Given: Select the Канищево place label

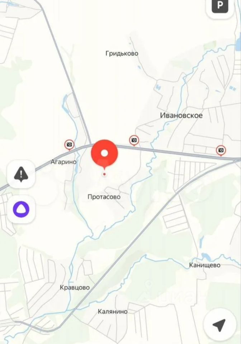Looking at the screenshot, I should 204,265.
